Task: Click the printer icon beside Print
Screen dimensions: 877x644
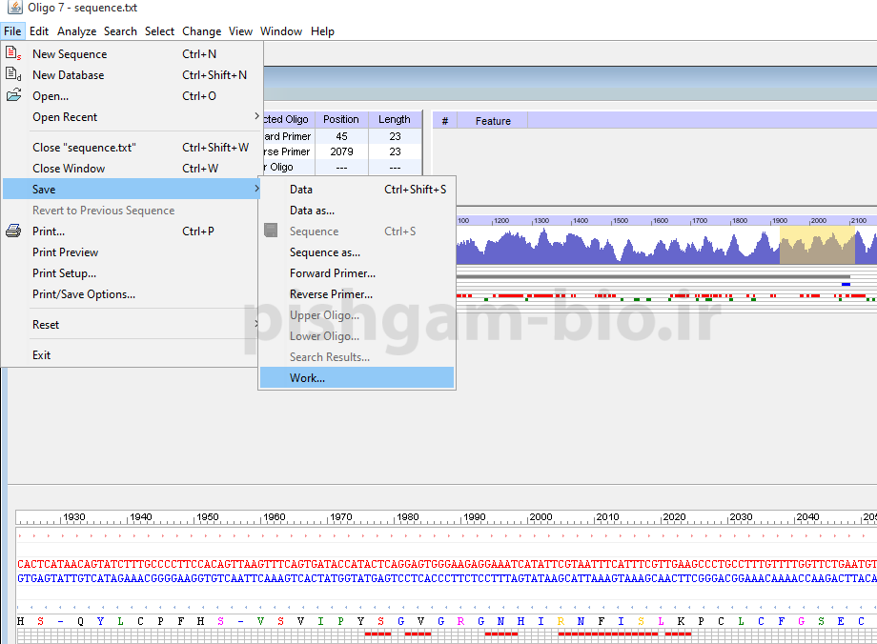Action: click(x=13, y=231)
